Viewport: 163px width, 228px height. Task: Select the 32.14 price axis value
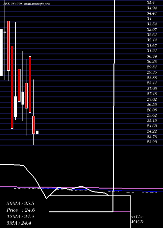tap(152, 40)
